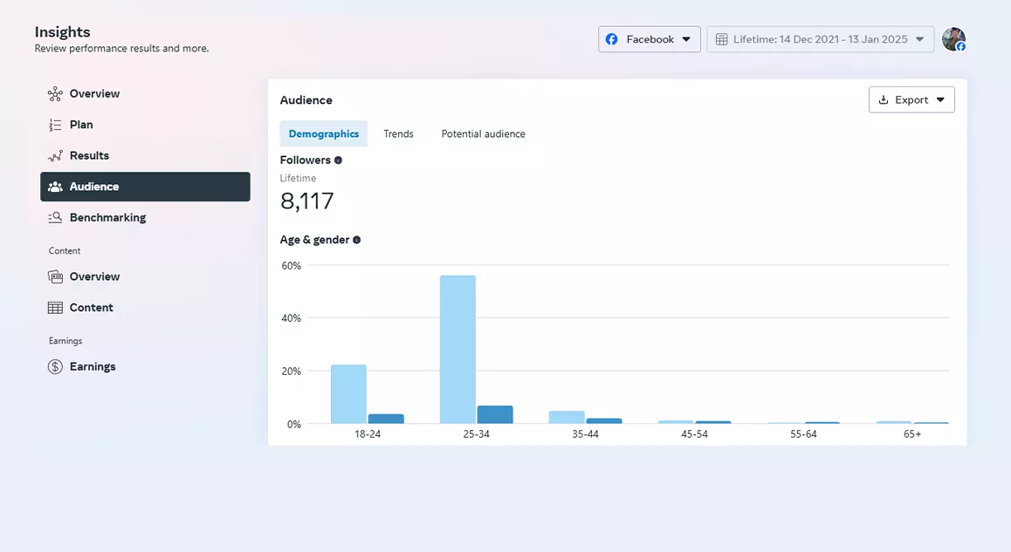
Task: Click the light blue 35-44 bar
Action: (567, 418)
